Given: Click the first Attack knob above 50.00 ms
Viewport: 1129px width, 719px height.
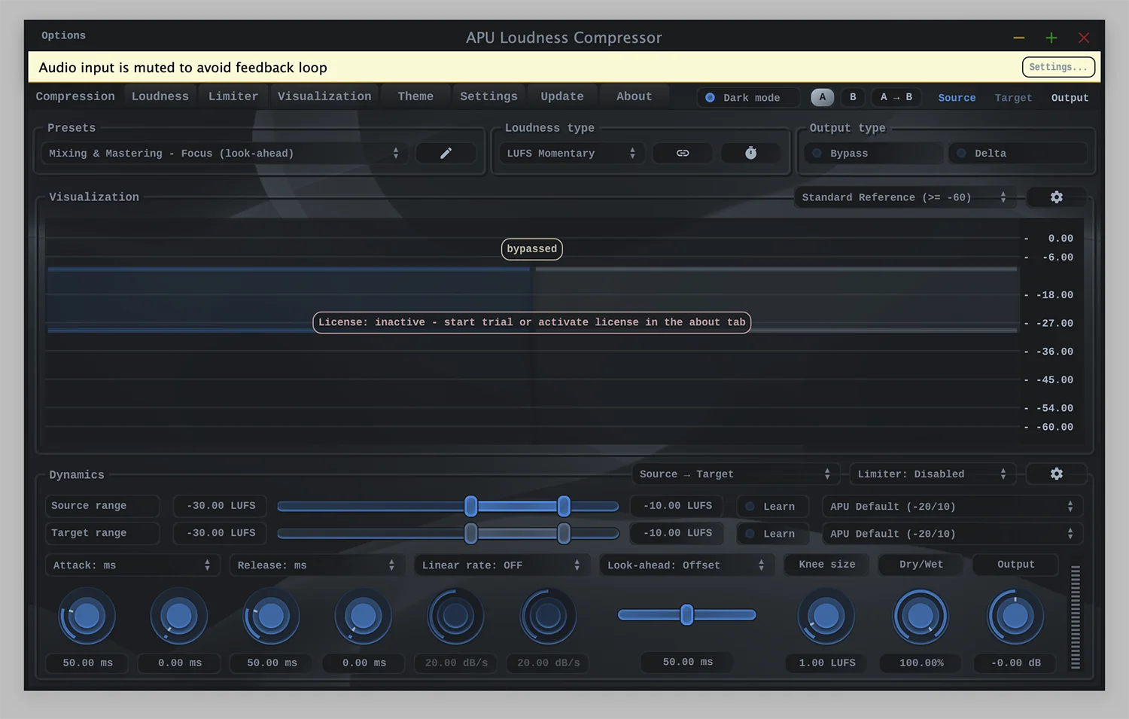Looking at the screenshot, I should coord(87,617).
